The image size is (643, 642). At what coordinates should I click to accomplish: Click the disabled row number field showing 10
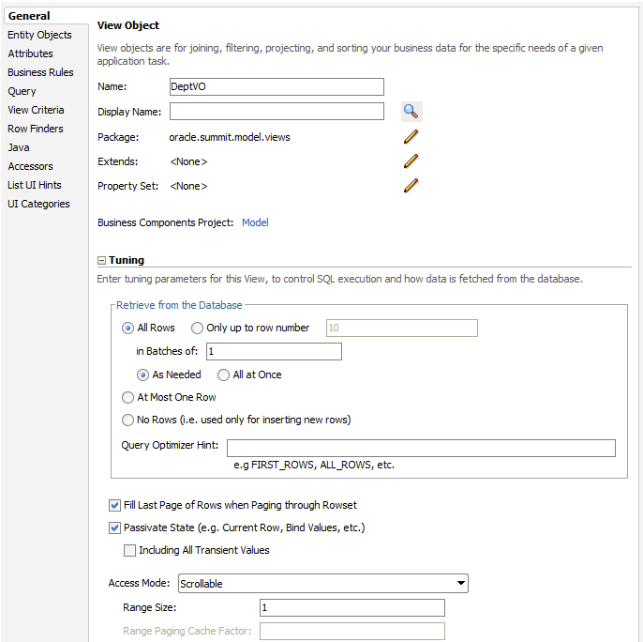click(x=402, y=328)
